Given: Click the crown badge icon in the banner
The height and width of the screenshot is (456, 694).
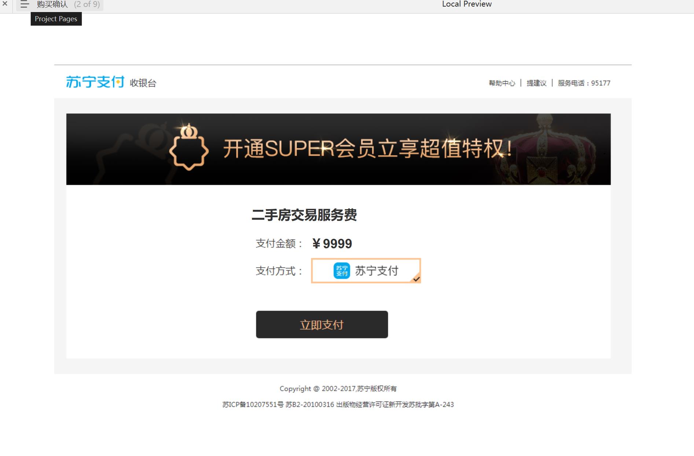Looking at the screenshot, I should [x=189, y=147].
